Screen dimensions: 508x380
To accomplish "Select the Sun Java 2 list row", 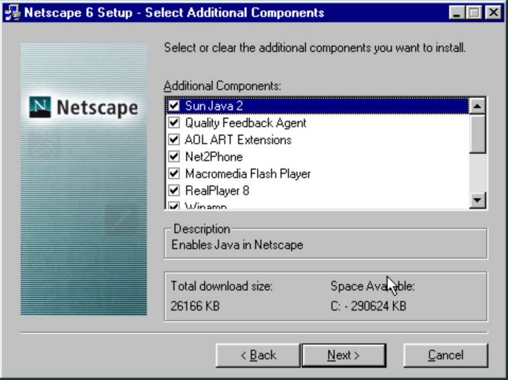I will 318,106.
